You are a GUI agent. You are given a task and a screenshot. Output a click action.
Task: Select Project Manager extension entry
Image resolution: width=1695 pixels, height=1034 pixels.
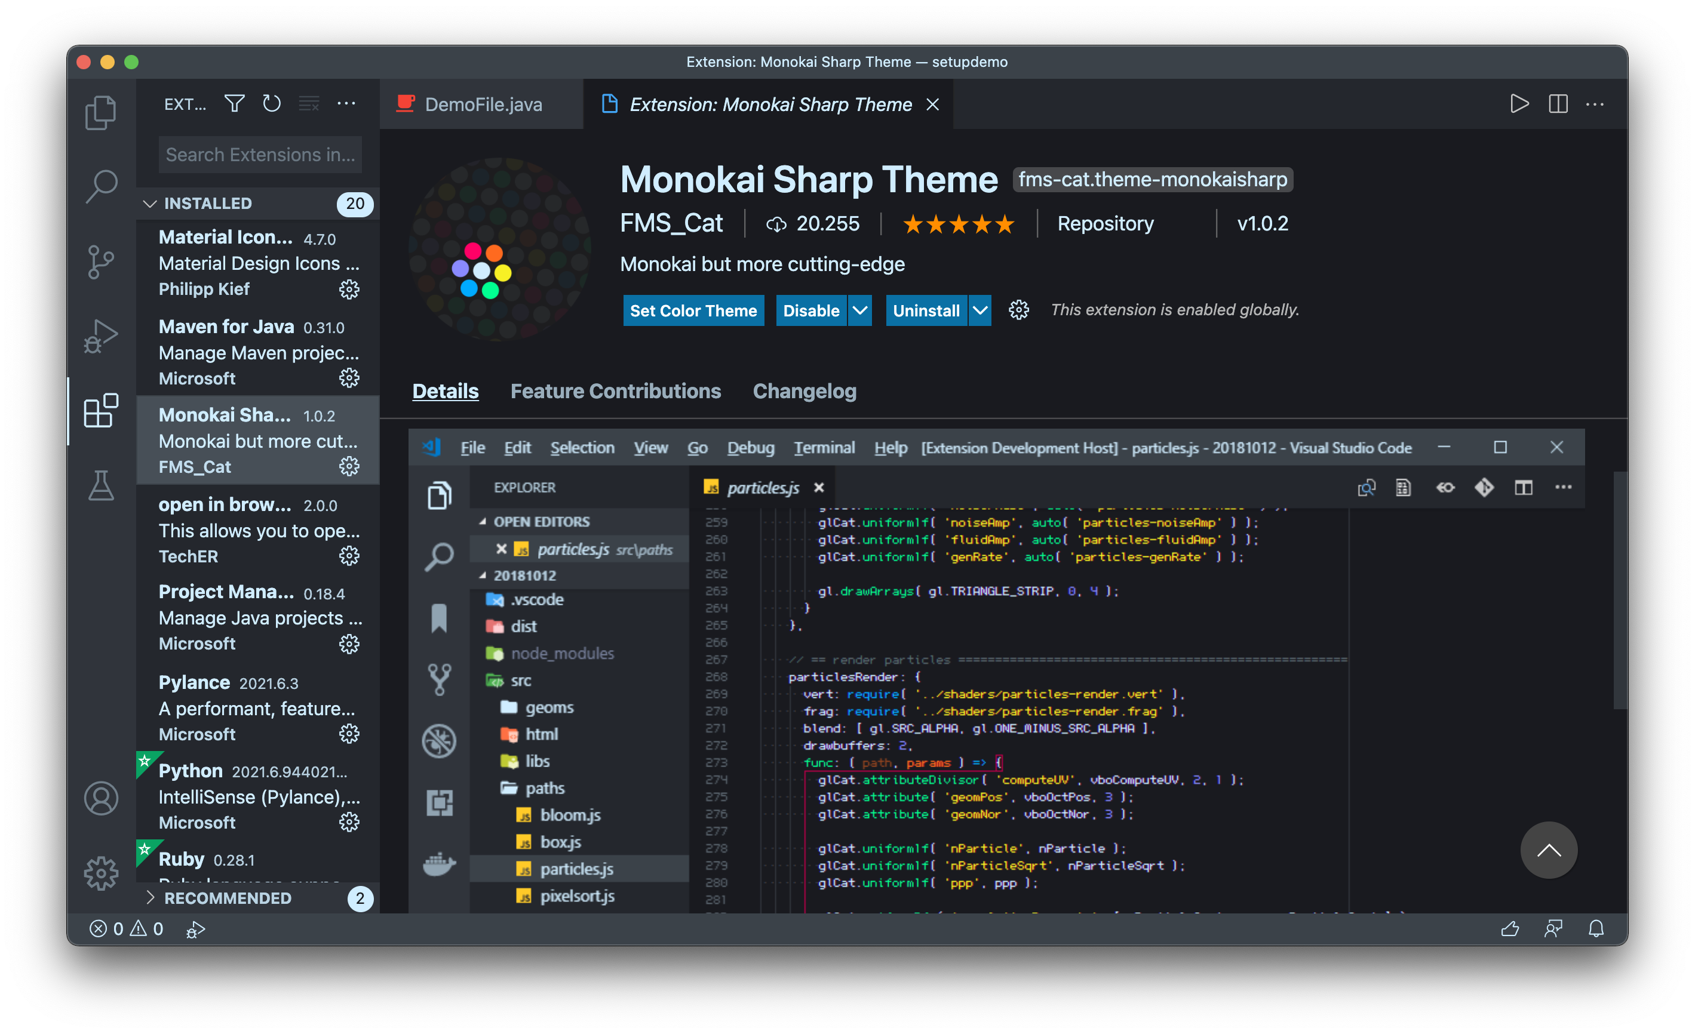click(258, 617)
